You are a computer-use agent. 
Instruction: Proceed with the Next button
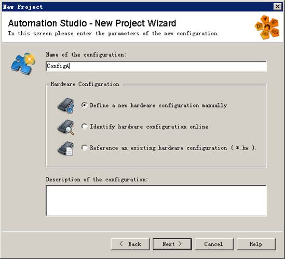[x=172, y=244]
